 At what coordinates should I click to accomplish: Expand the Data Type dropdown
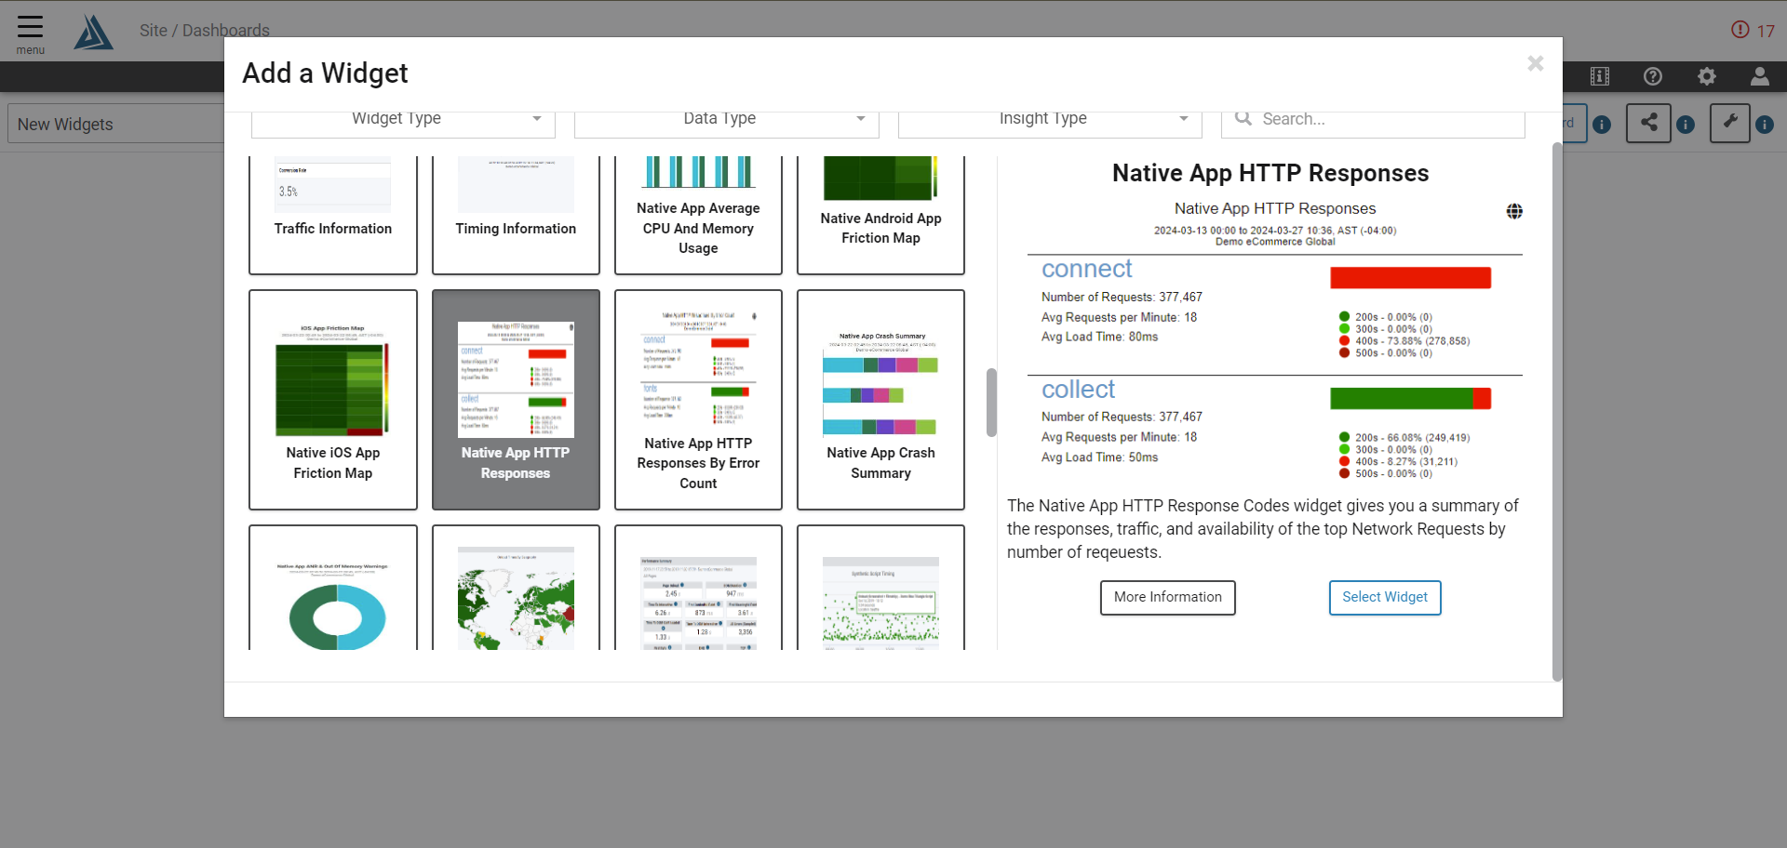[726, 119]
